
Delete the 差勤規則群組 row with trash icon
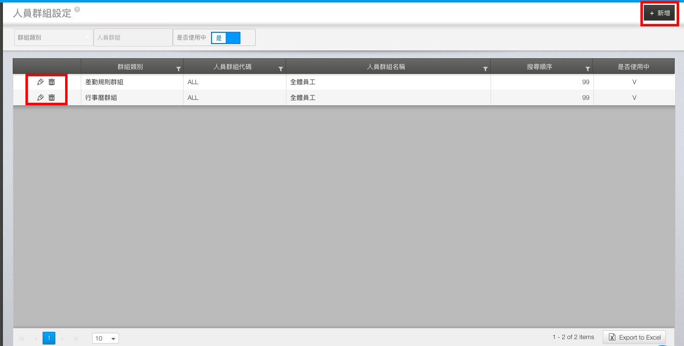pyautogui.click(x=51, y=82)
